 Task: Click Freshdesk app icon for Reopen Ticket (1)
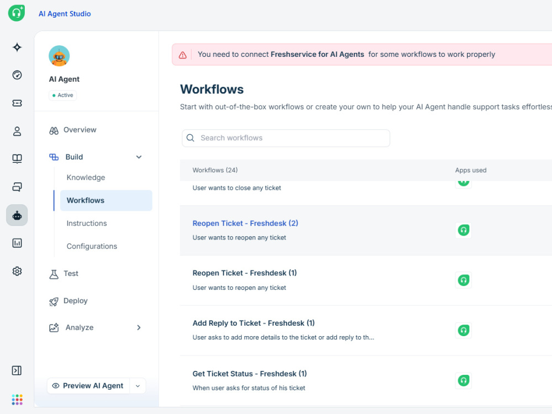point(463,280)
